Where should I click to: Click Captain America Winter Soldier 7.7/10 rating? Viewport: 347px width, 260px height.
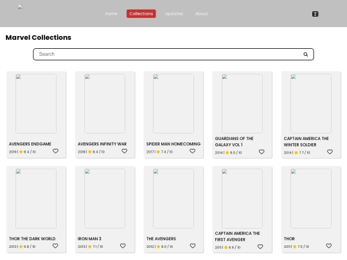point(297,153)
